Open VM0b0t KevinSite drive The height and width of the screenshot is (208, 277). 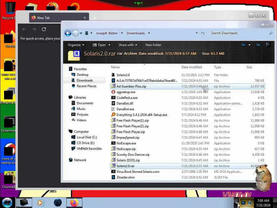click(89, 149)
